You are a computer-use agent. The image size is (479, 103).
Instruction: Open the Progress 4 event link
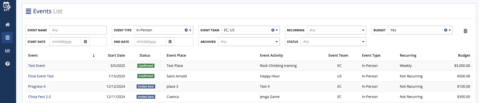[37, 86]
